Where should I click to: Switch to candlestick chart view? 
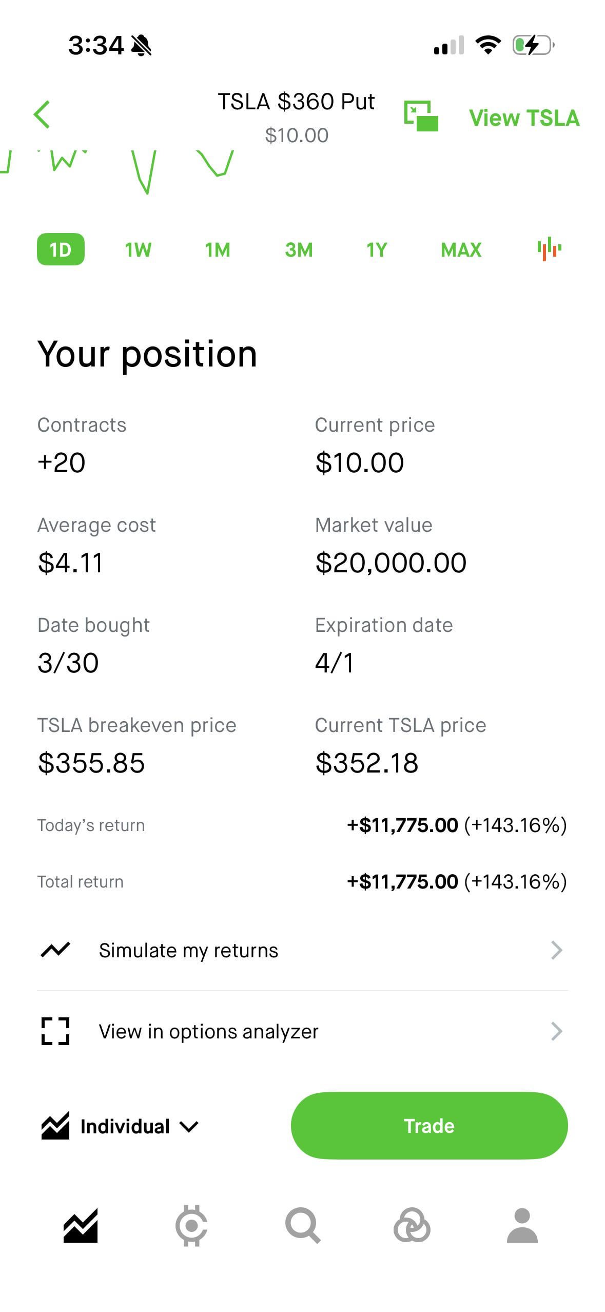(x=549, y=249)
